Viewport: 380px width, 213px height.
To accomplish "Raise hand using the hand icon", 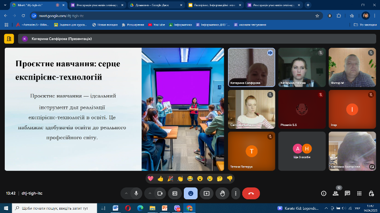I will pyautogui.click(x=222, y=193).
